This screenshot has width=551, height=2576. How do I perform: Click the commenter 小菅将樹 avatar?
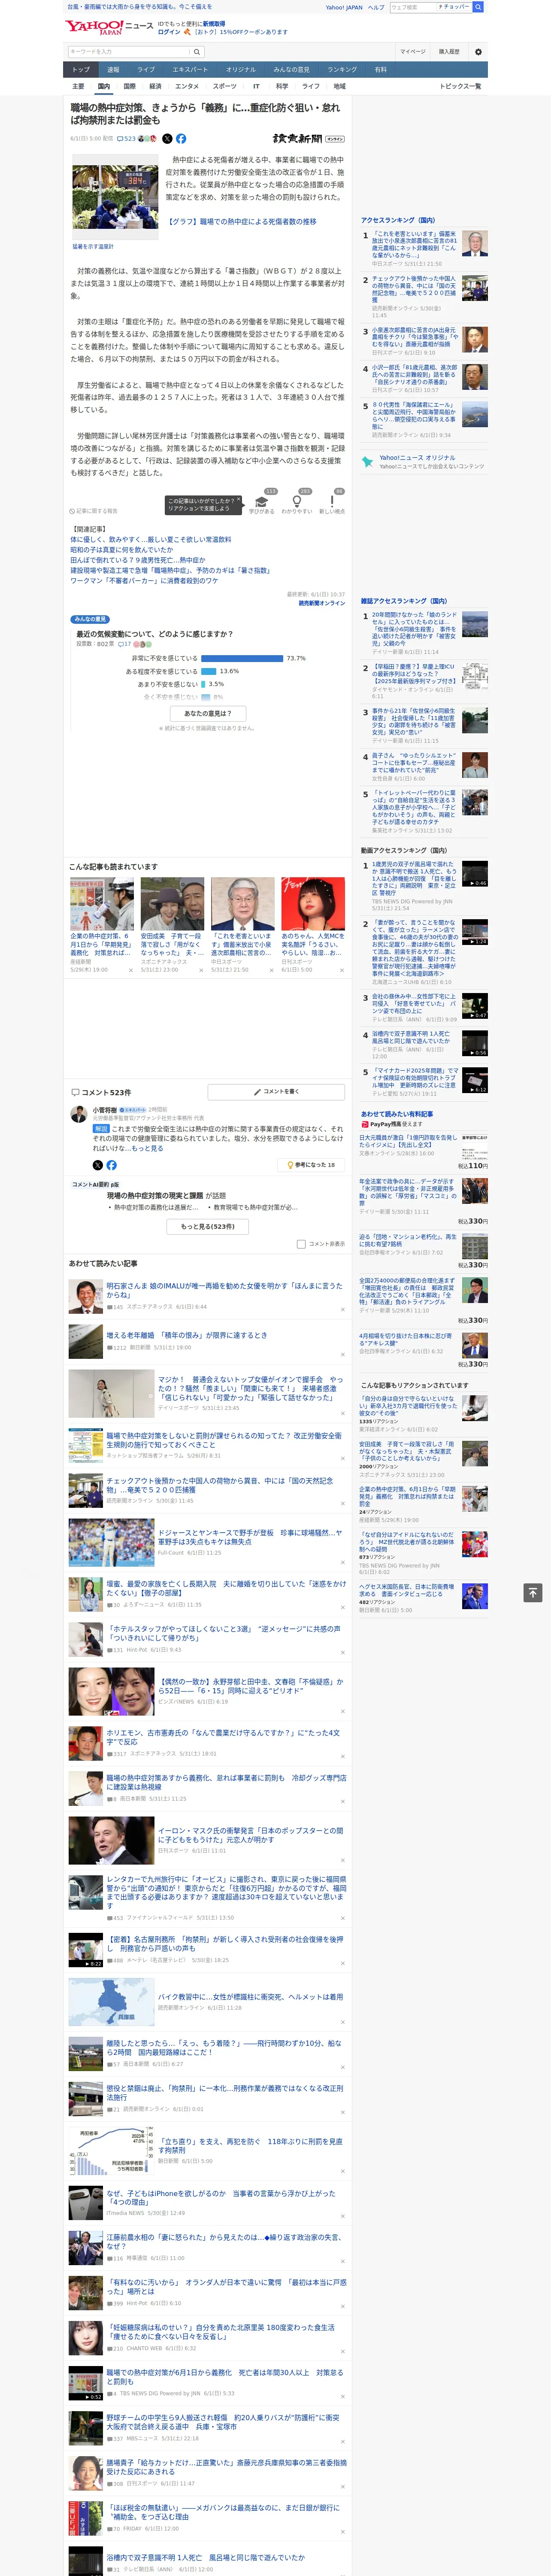click(x=79, y=1114)
